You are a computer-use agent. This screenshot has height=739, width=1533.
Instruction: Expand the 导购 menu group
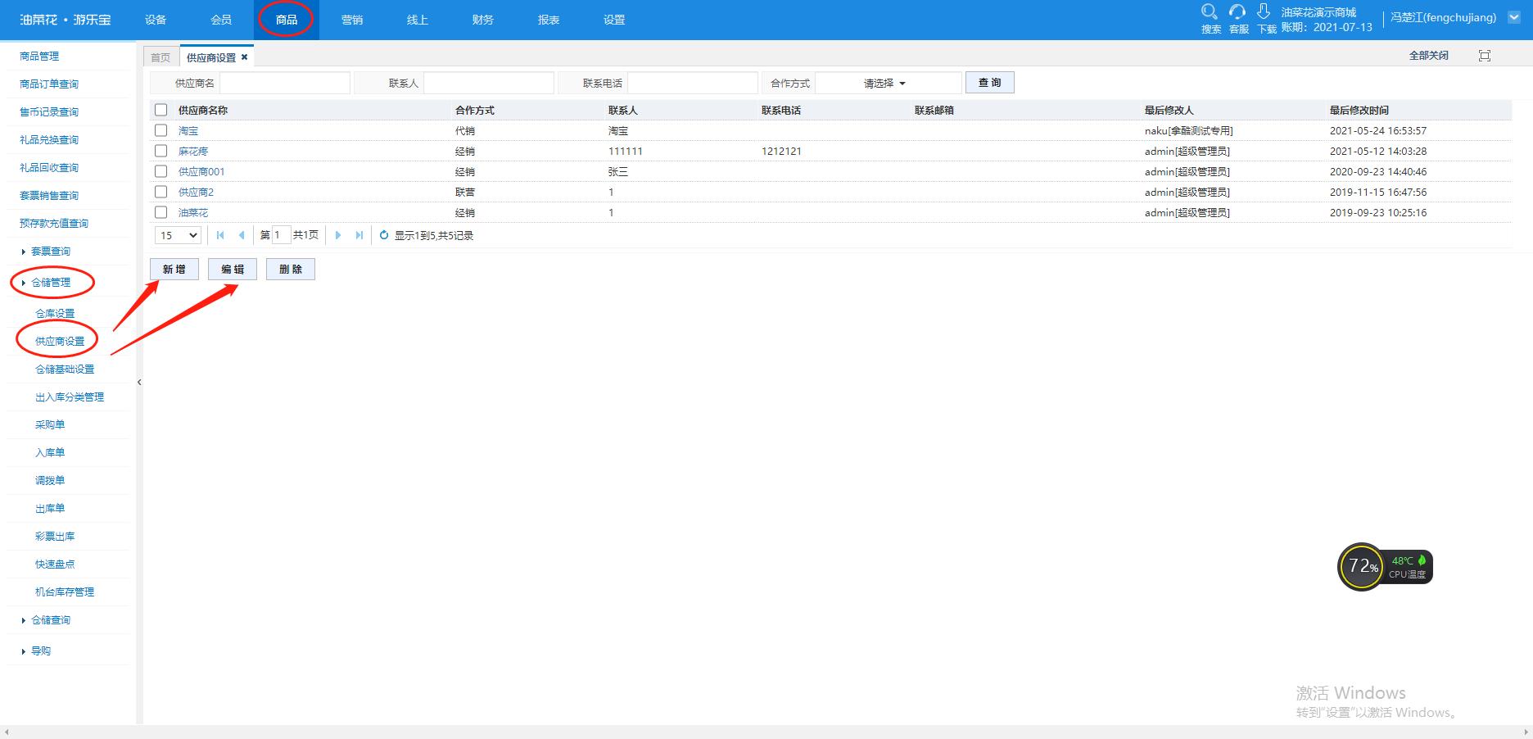[40, 651]
